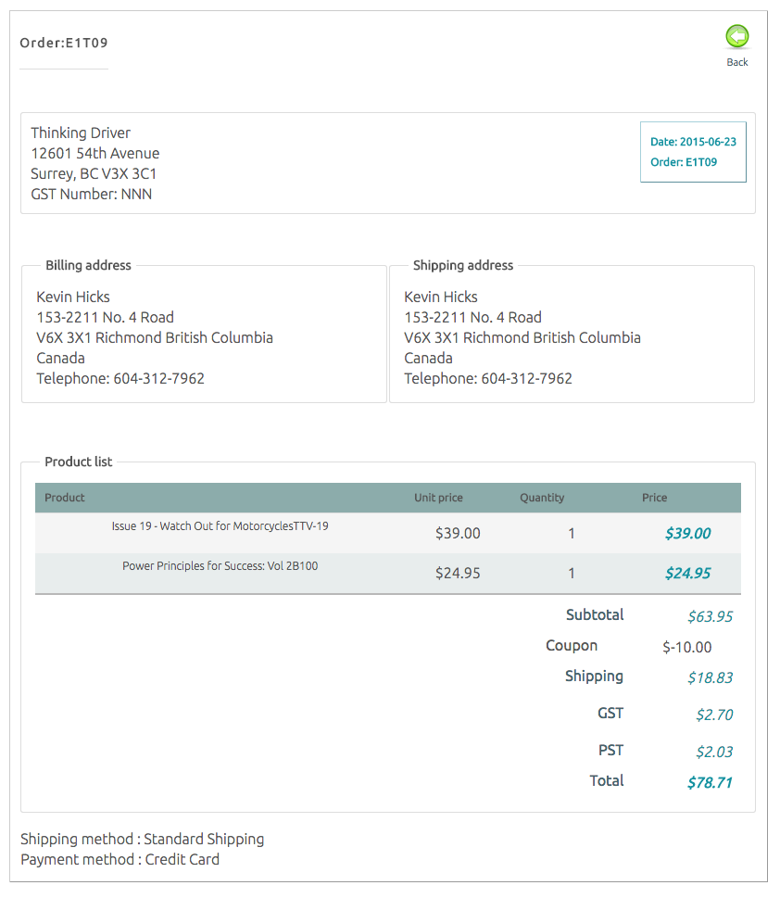Viewport: 780px width, 898px height.
Task: Click the shipping address telephone number
Action: (526, 378)
